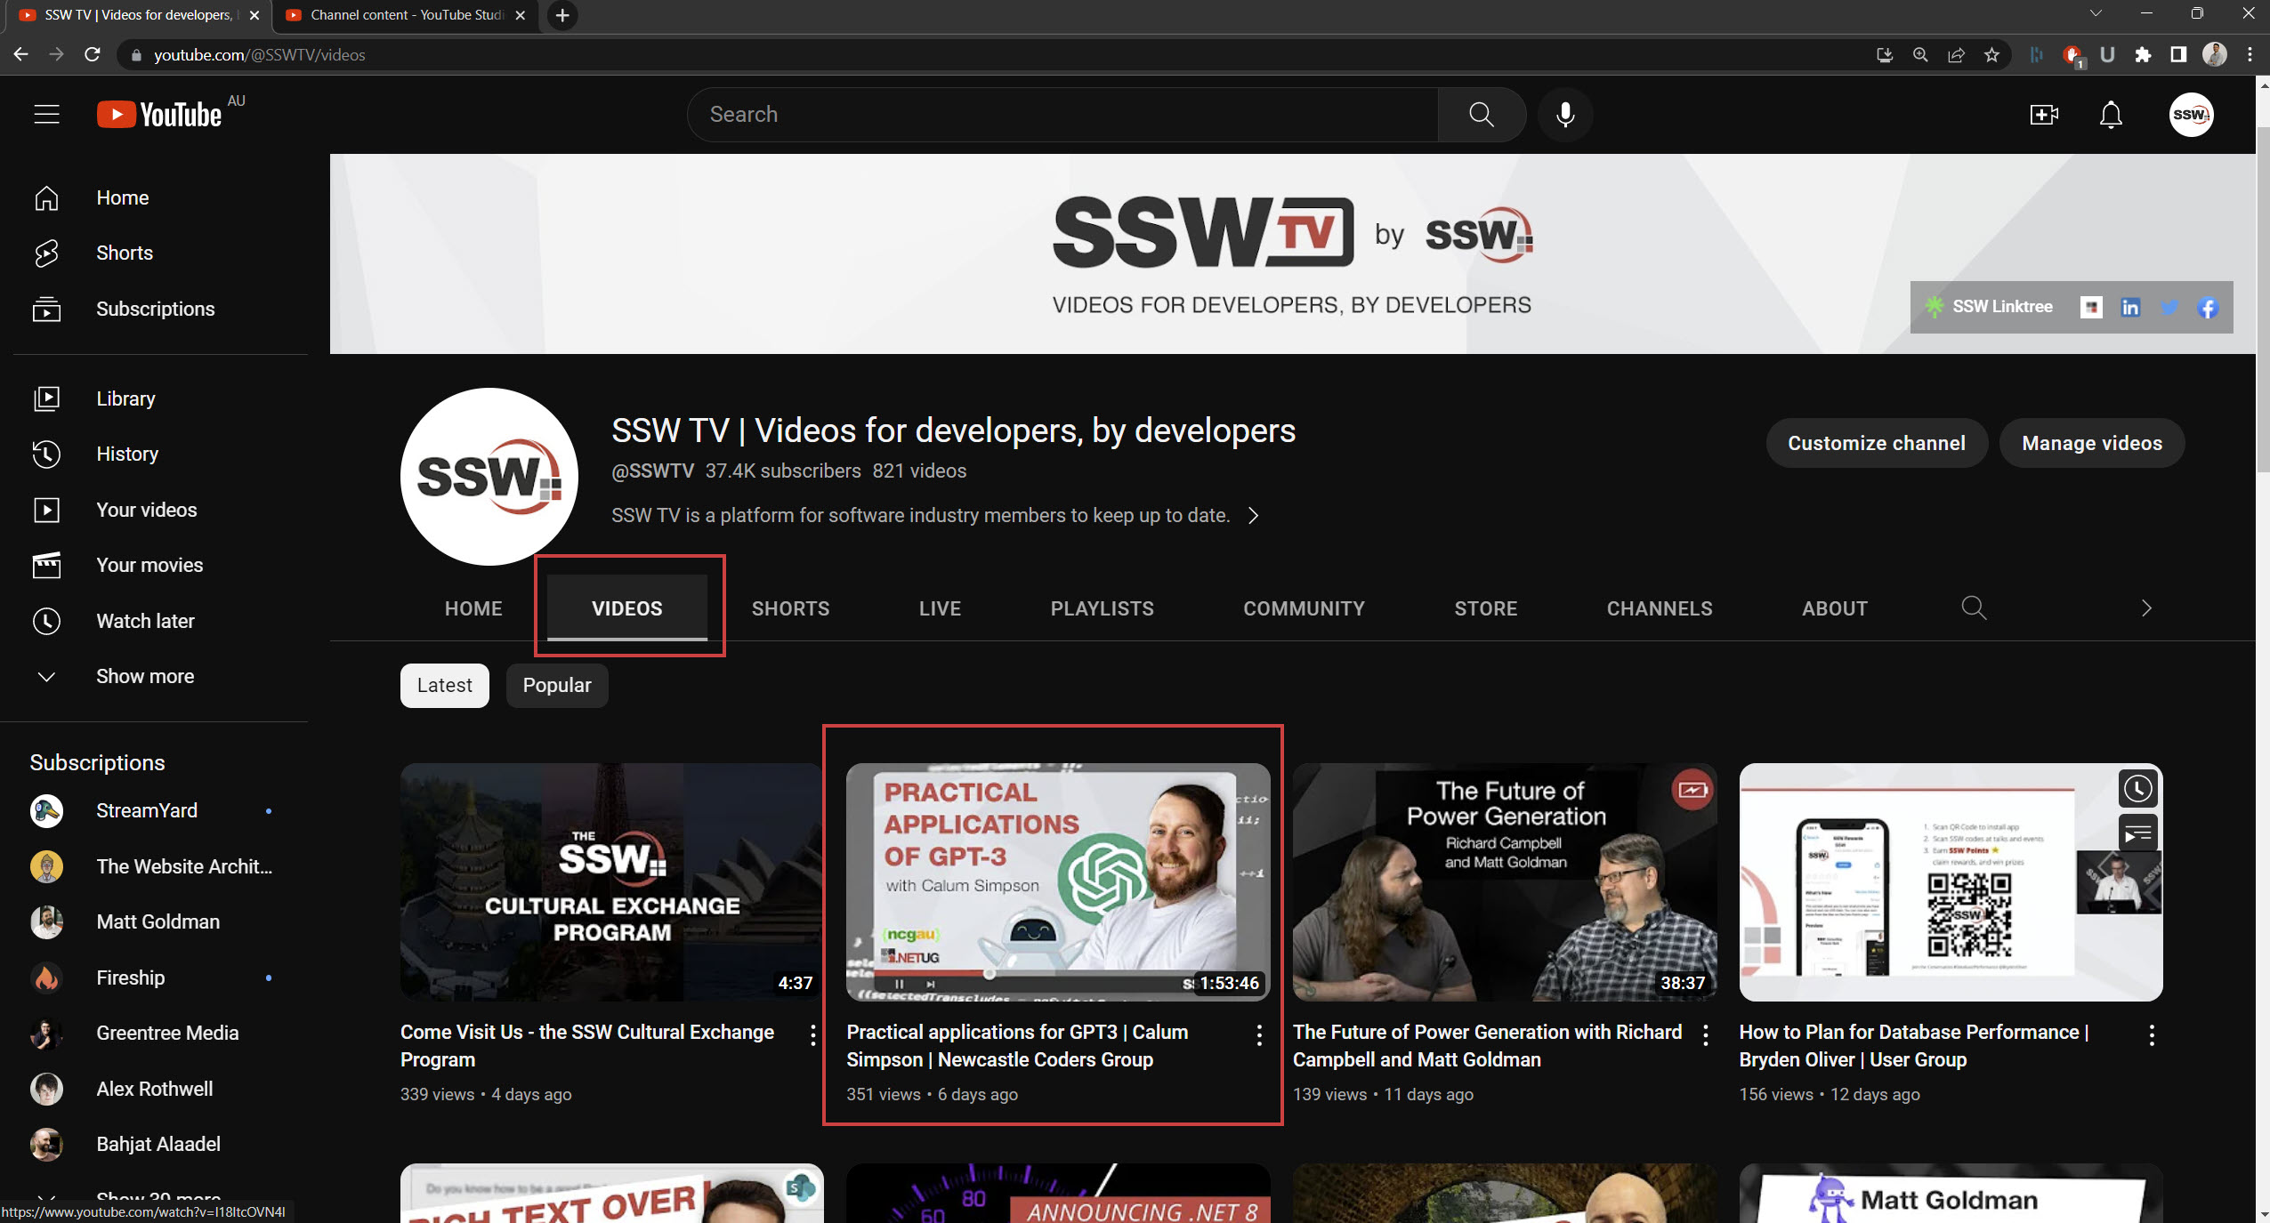Select the Popular sort chip

(557, 686)
